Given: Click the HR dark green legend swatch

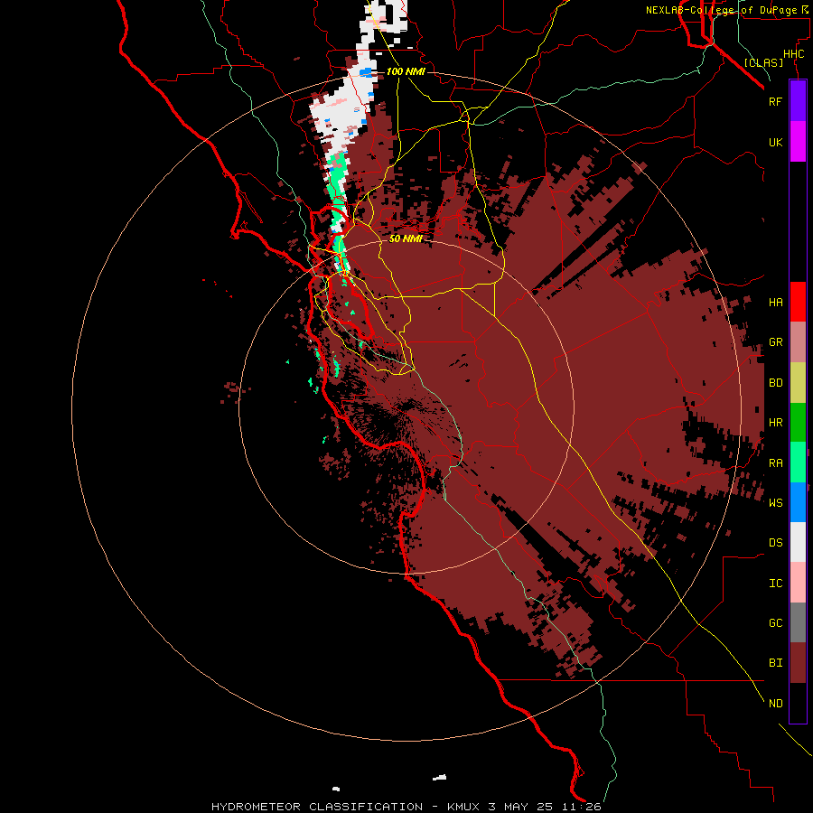Looking at the screenshot, I should (x=798, y=423).
